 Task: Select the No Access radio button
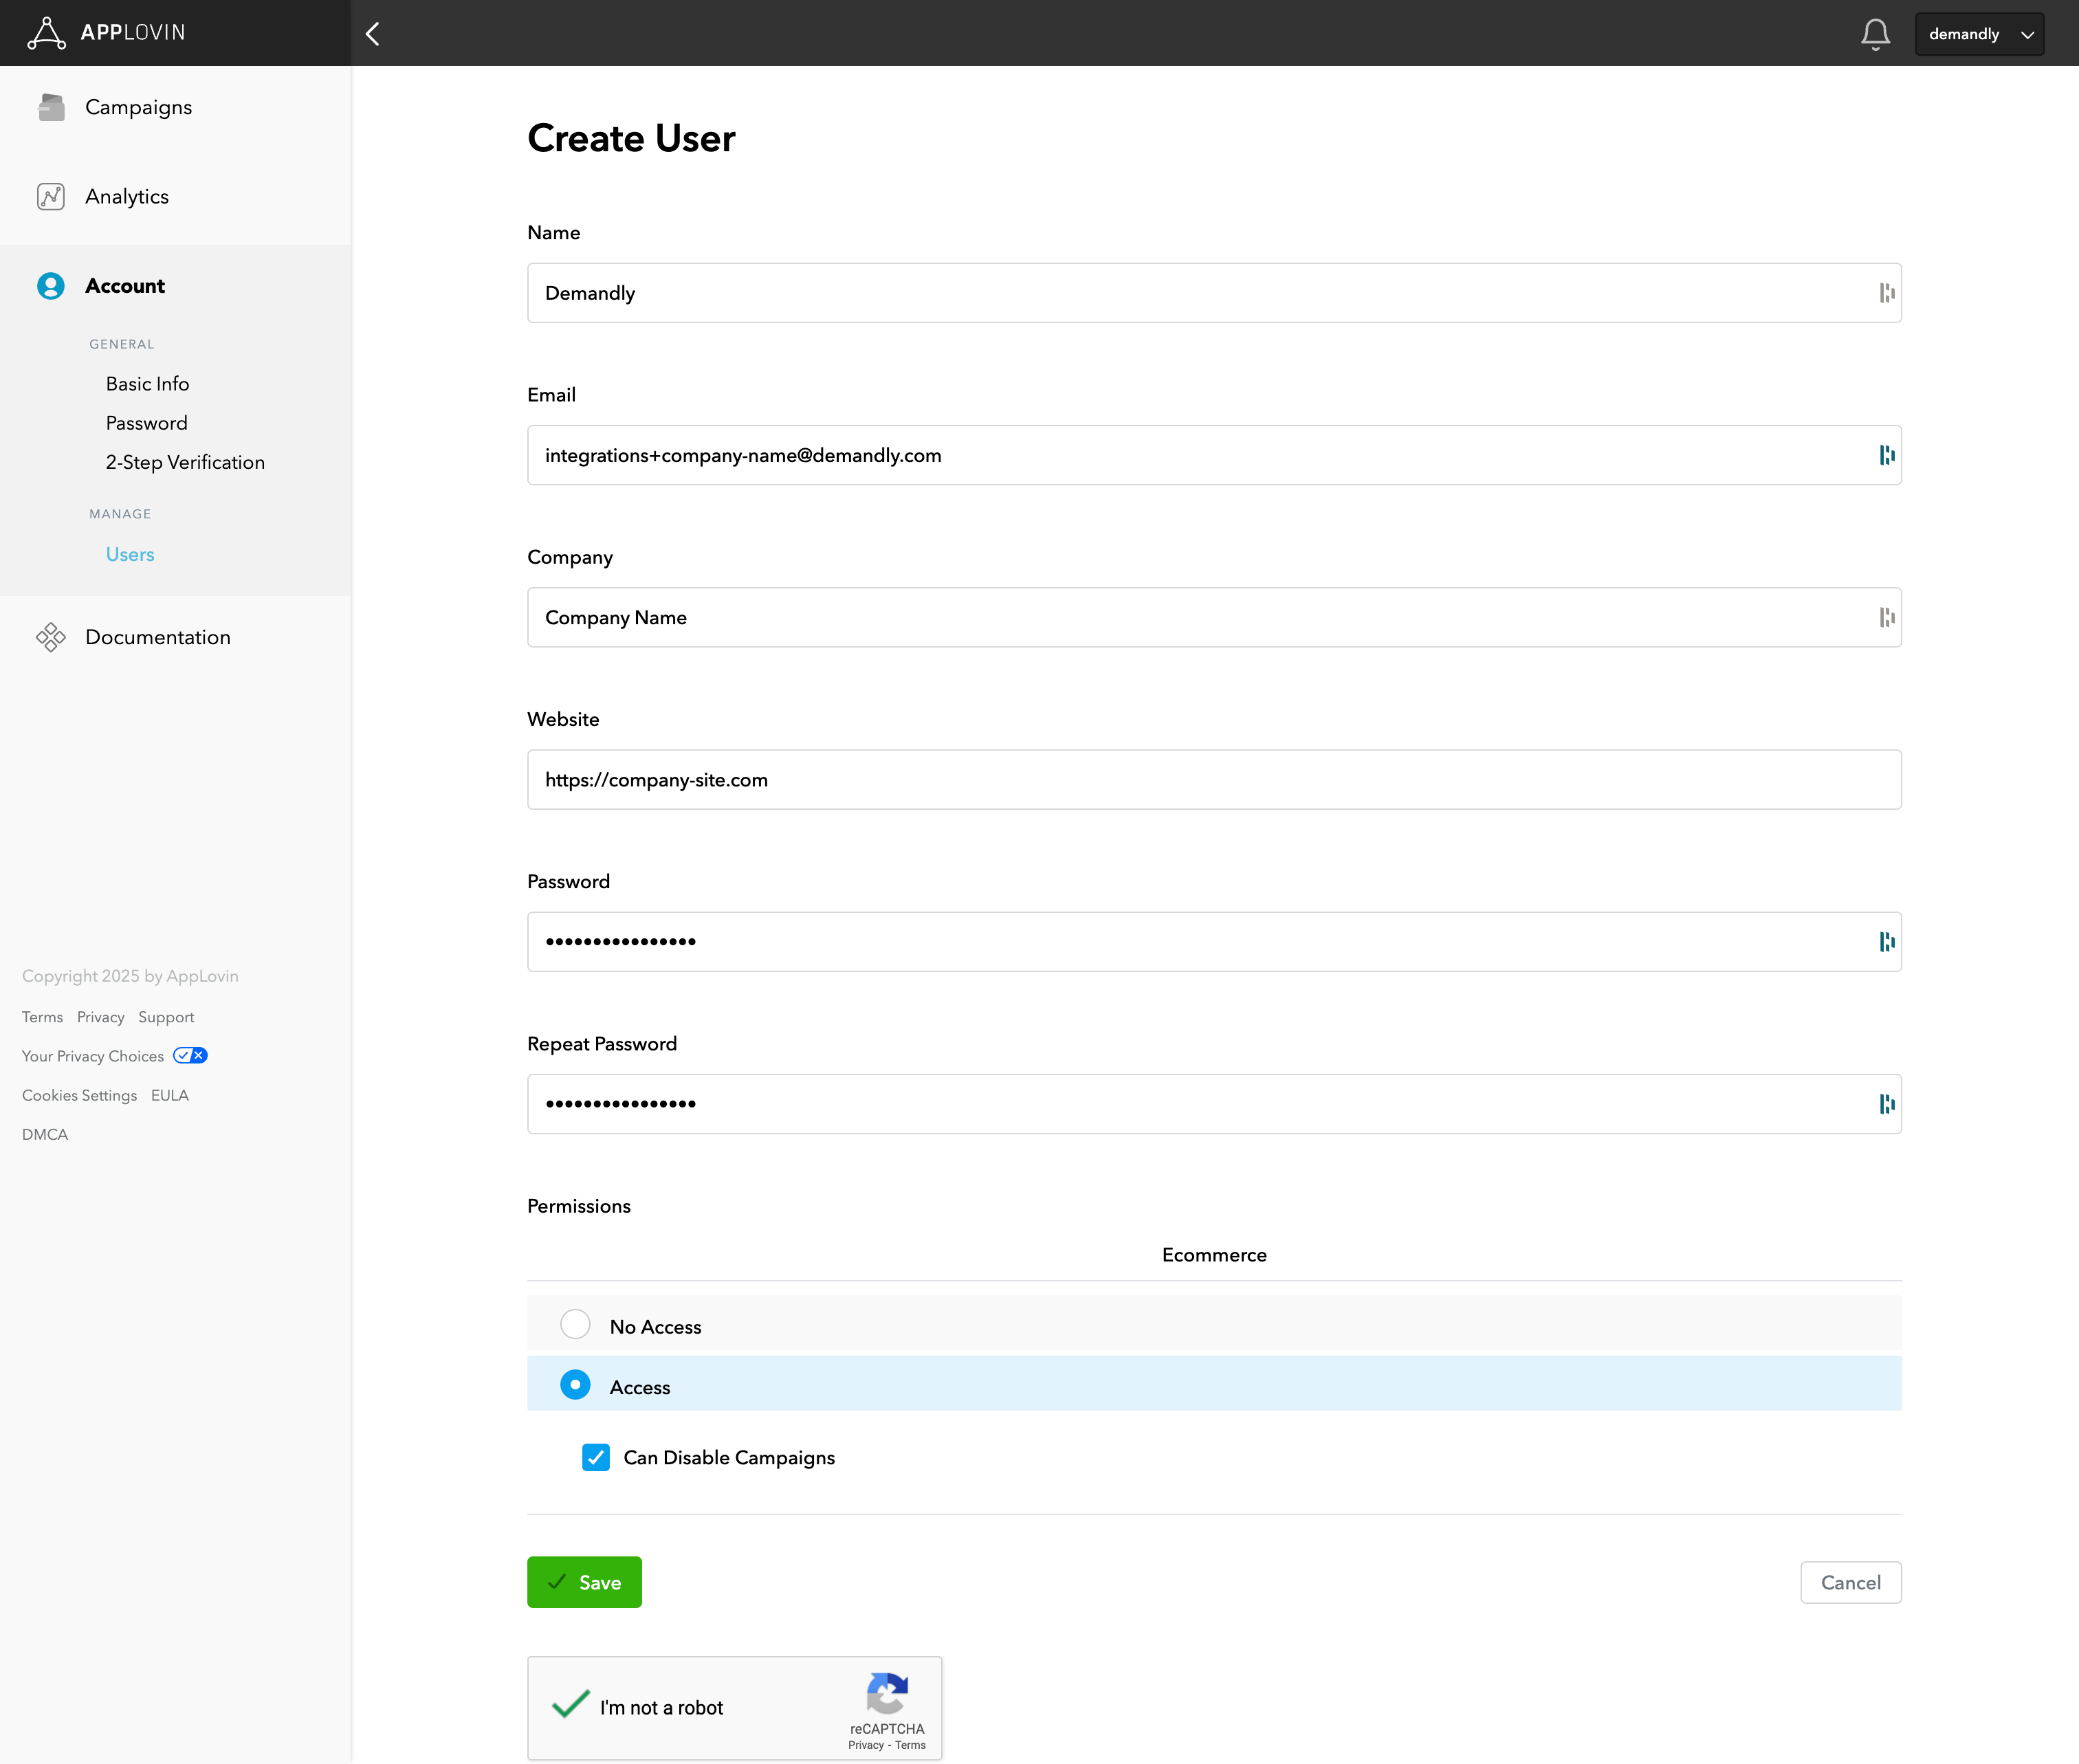575,1324
